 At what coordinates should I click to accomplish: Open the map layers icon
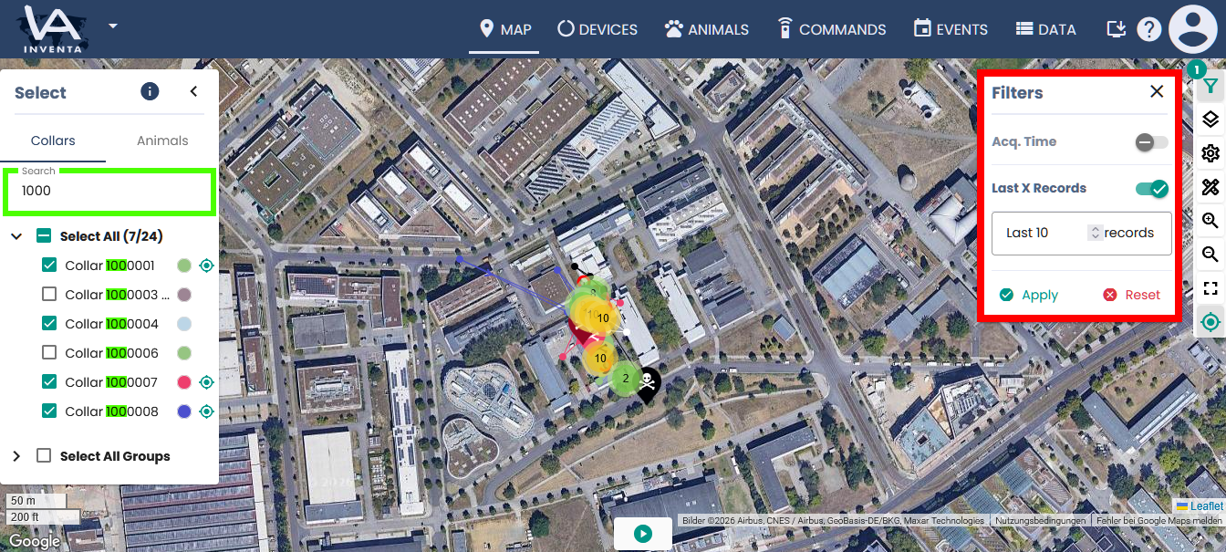[1210, 120]
